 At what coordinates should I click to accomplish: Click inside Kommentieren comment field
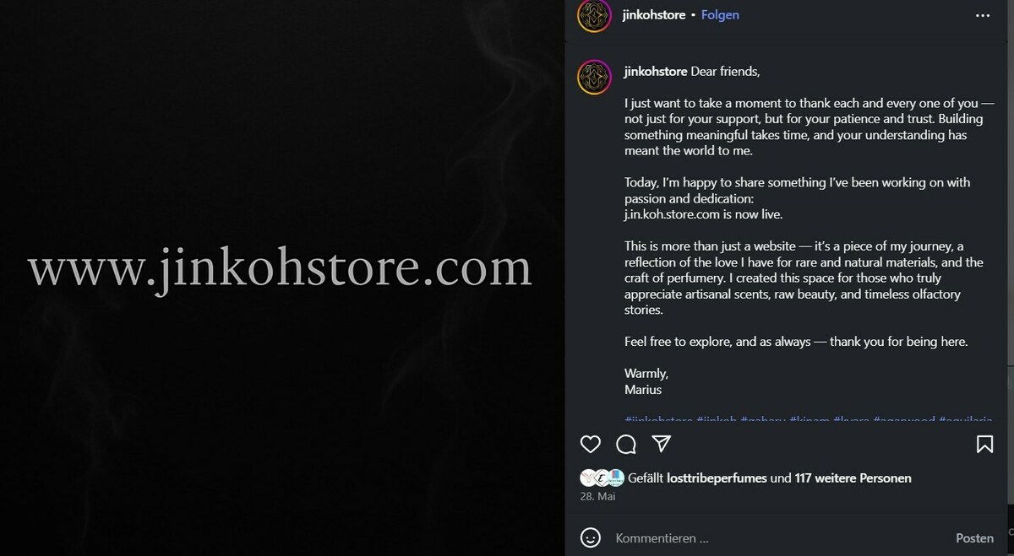pos(777,538)
